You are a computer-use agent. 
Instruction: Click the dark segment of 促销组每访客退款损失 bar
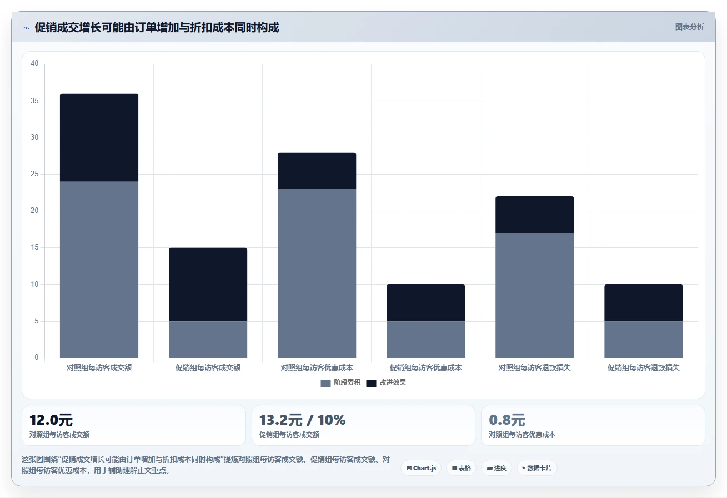pyautogui.click(x=643, y=303)
